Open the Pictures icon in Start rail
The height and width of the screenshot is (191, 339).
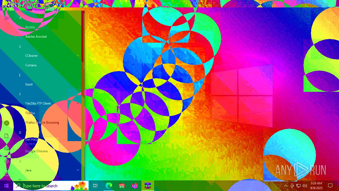(x=7, y=149)
